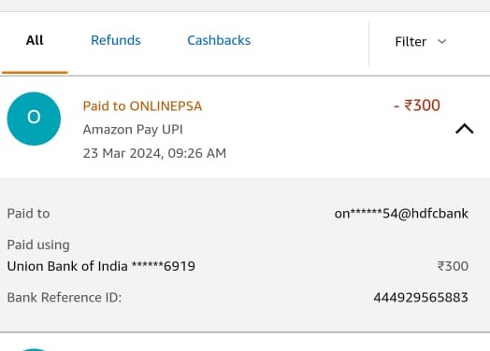Open the Filter dropdown
Image resolution: width=490 pixels, height=351 pixels.
pos(421,42)
